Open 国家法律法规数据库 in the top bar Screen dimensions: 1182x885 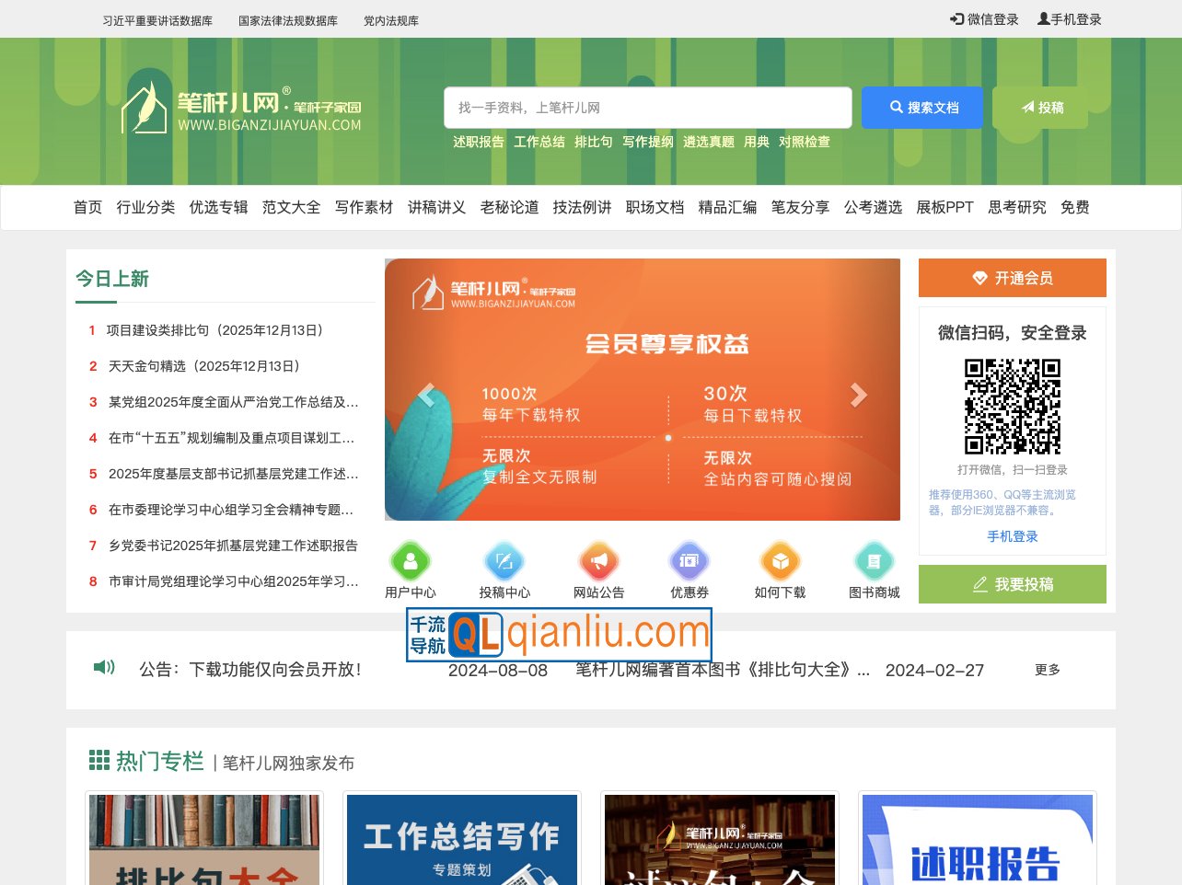point(286,18)
